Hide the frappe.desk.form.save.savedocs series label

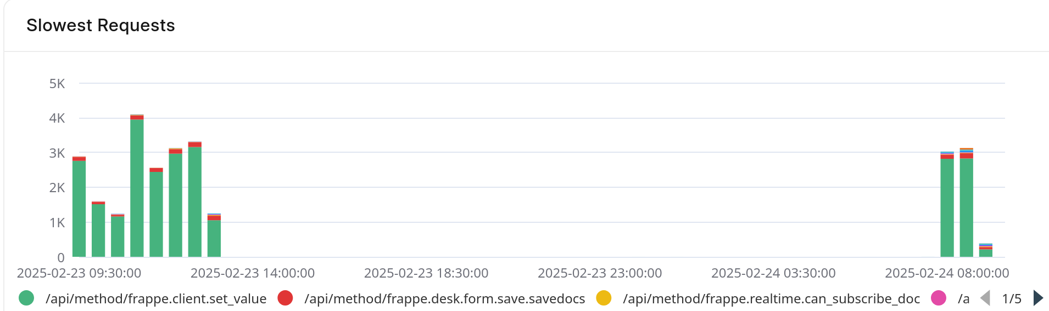tap(444, 298)
